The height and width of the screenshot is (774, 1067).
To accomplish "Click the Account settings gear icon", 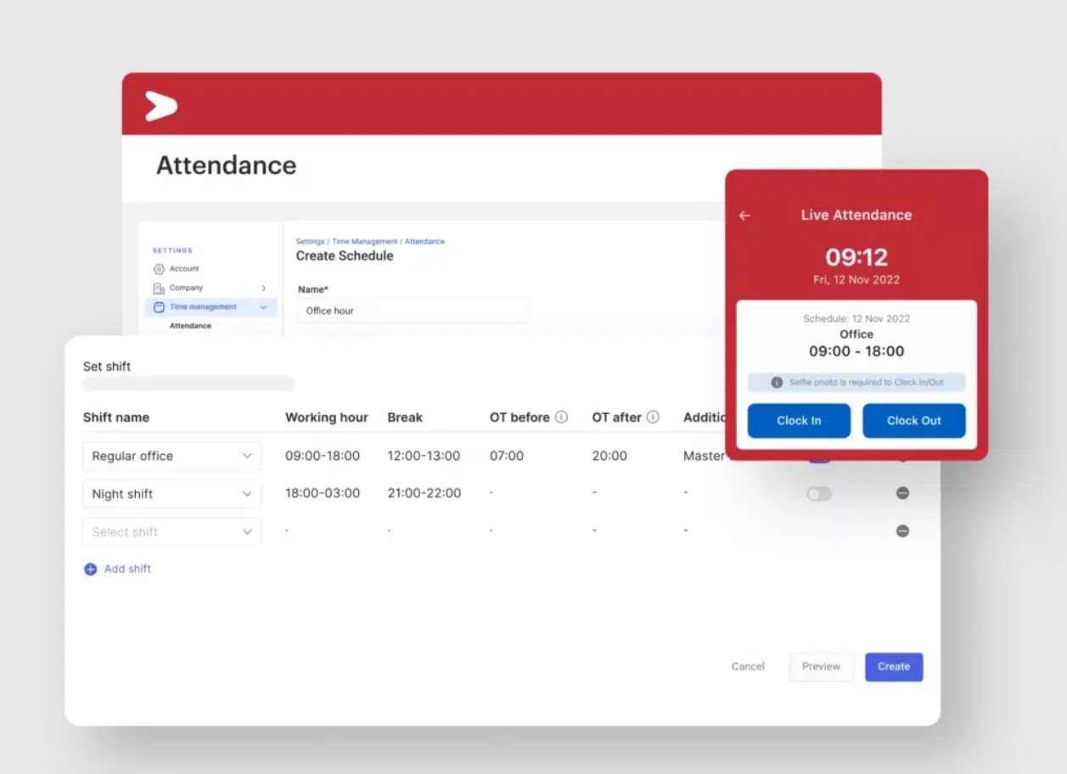I will coord(159,268).
